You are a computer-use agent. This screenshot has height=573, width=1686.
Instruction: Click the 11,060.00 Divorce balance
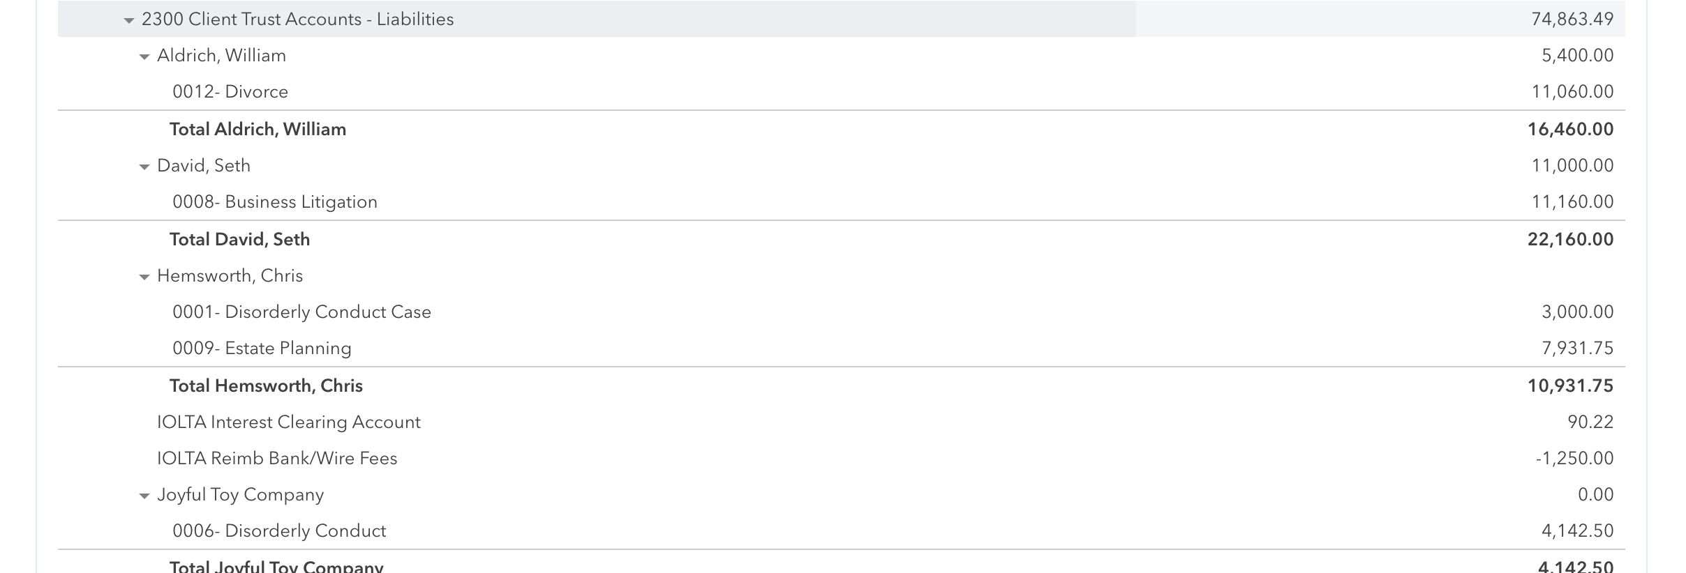point(1572,92)
